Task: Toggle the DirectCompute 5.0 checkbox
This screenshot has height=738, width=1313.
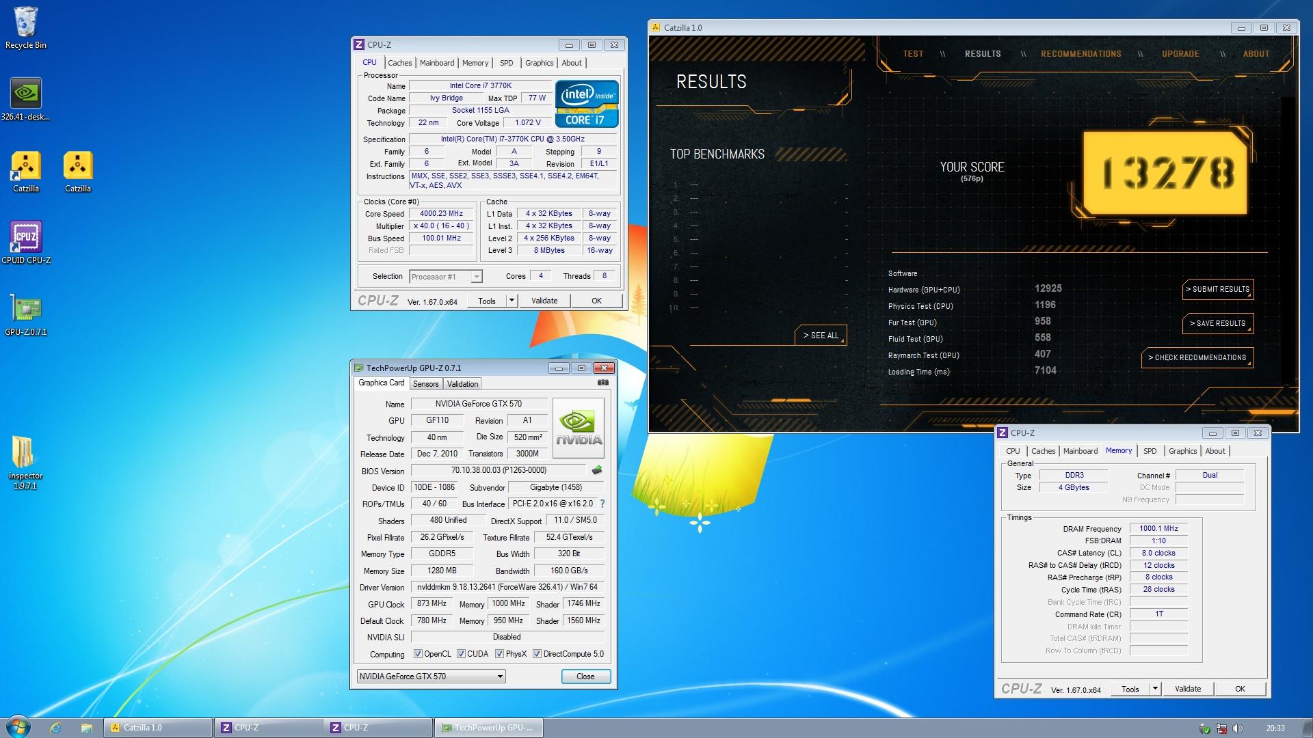Action: 537,654
